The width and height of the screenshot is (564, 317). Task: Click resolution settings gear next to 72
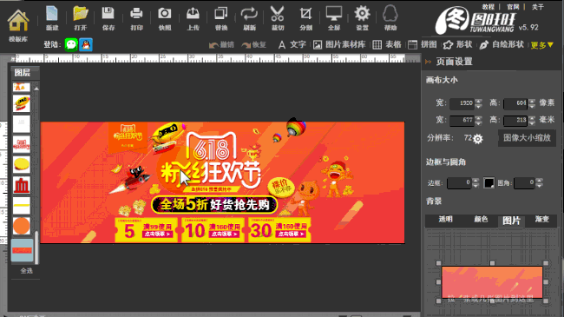[478, 139]
